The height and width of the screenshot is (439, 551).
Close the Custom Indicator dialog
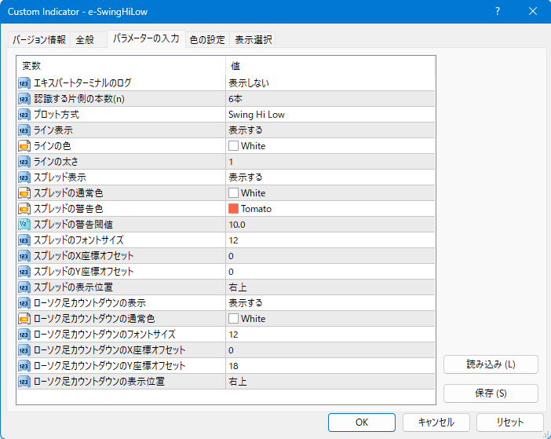point(533,12)
